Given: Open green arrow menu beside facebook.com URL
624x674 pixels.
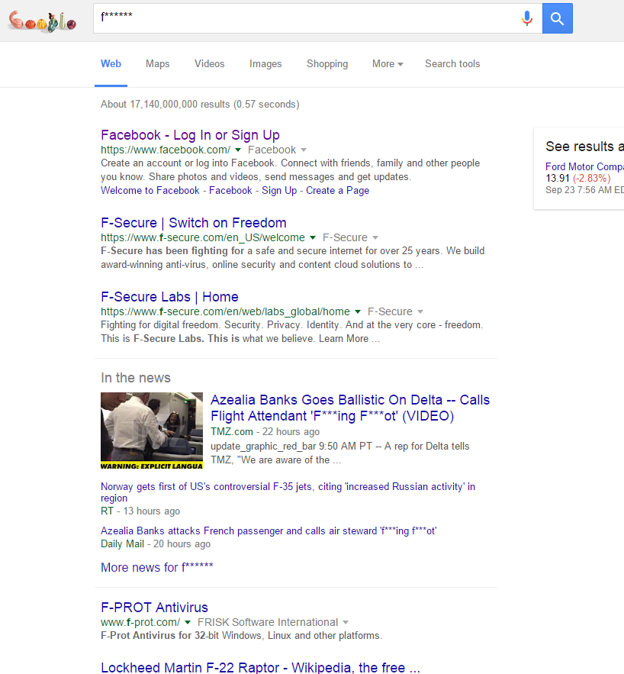Looking at the screenshot, I should click(x=238, y=150).
